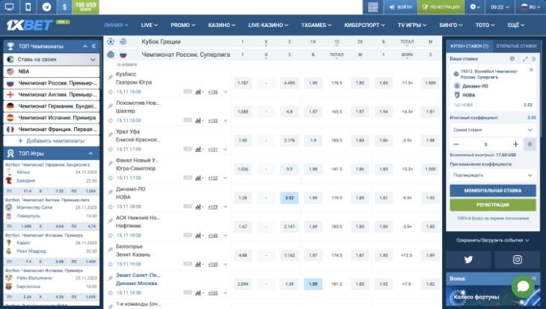Add Динамо-ЛО match to favorites star

tap(111, 206)
